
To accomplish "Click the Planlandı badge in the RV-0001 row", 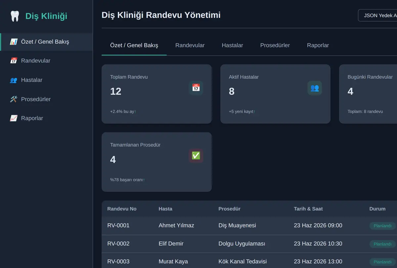I will point(382,226).
